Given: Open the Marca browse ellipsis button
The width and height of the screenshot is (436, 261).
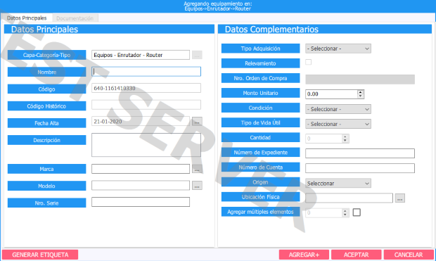Looking at the screenshot, I should click(x=197, y=169).
